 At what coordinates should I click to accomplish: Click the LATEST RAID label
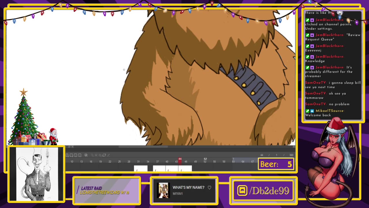point(91,188)
